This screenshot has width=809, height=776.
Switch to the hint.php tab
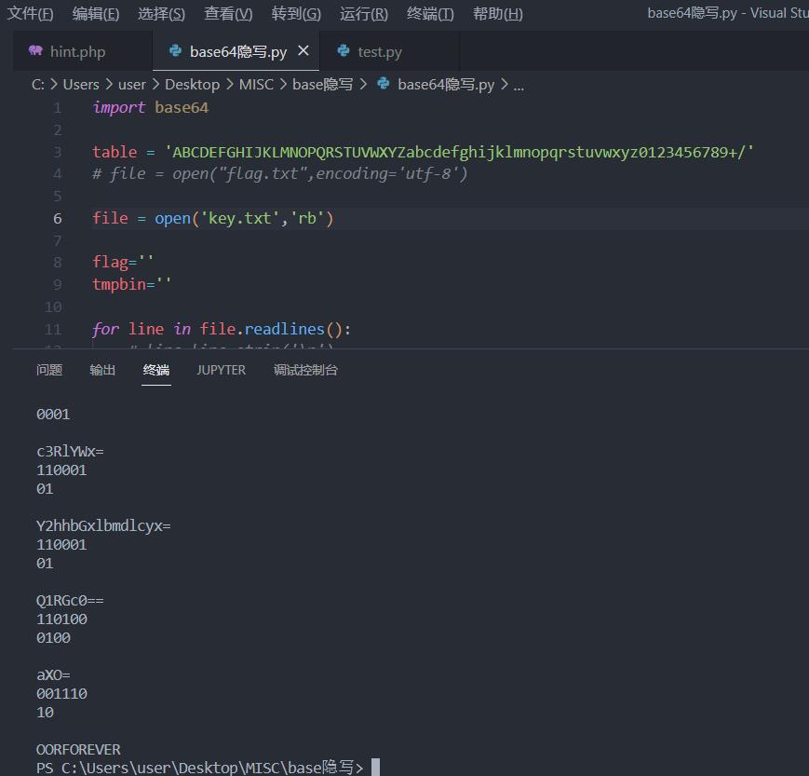point(77,52)
